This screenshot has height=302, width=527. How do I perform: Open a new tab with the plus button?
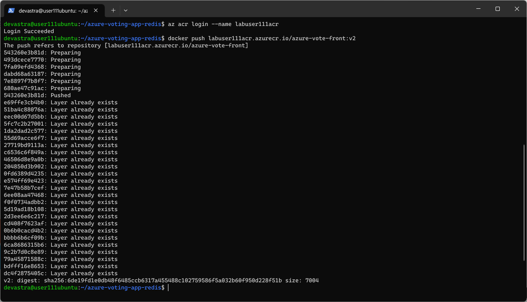pyautogui.click(x=113, y=10)
